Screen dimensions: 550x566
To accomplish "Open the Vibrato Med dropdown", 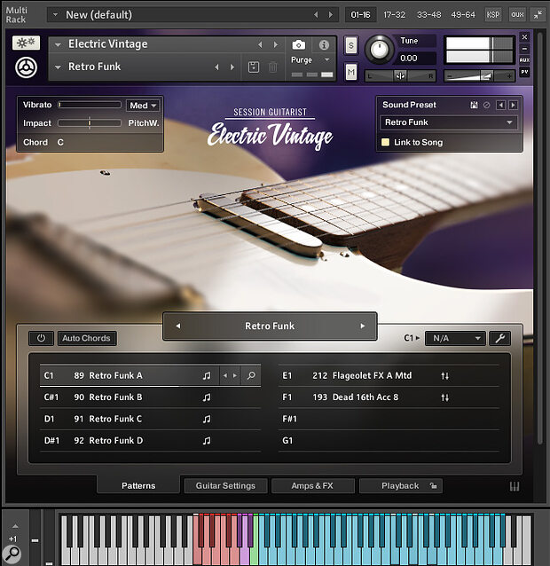I will pyautogui.click(x=143, y=106).
